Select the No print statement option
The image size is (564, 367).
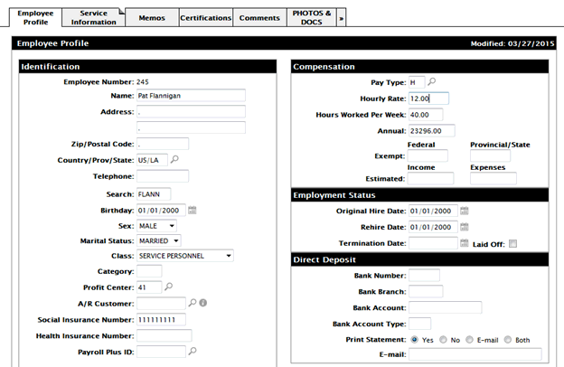(x=443, y=339)
